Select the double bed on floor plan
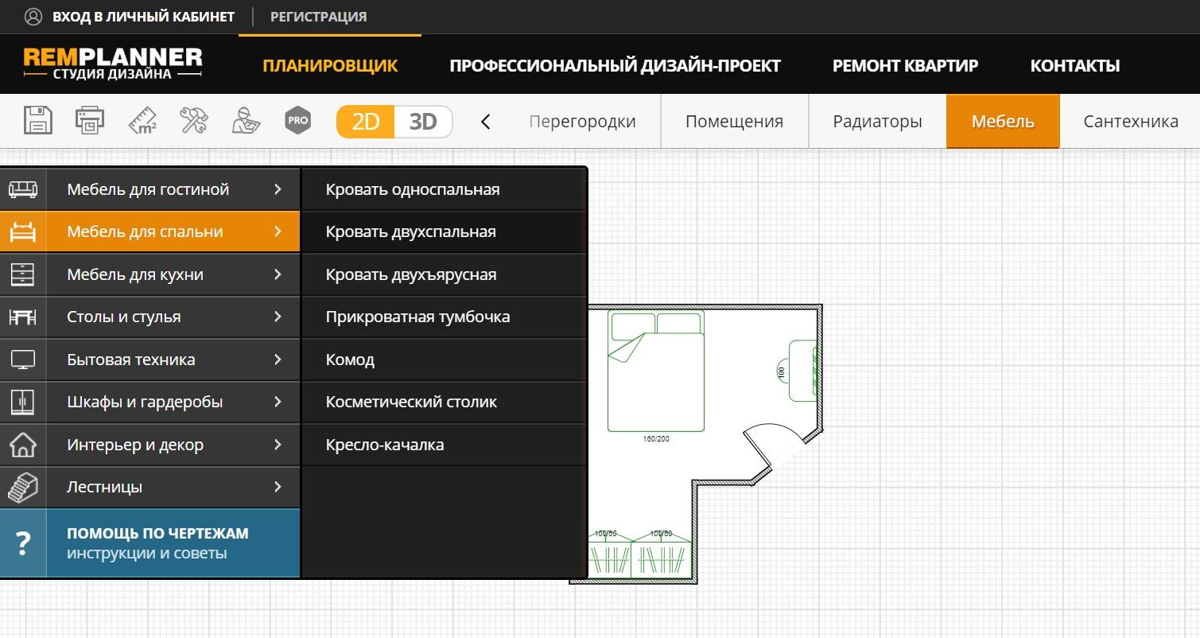Screen dimensions: 1200x638 [x=656, y=371]
